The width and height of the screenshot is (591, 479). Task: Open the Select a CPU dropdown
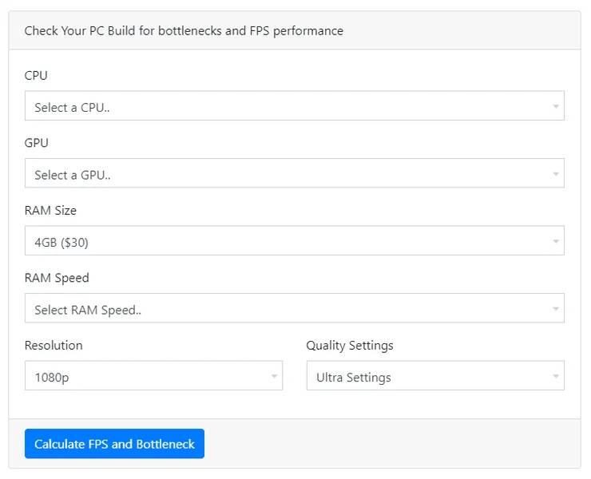coord(295,105)
